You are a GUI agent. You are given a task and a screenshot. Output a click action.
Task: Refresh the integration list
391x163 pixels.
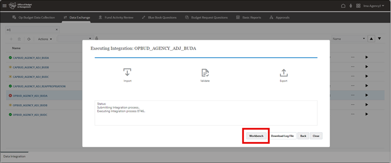[x=29, y=39]
